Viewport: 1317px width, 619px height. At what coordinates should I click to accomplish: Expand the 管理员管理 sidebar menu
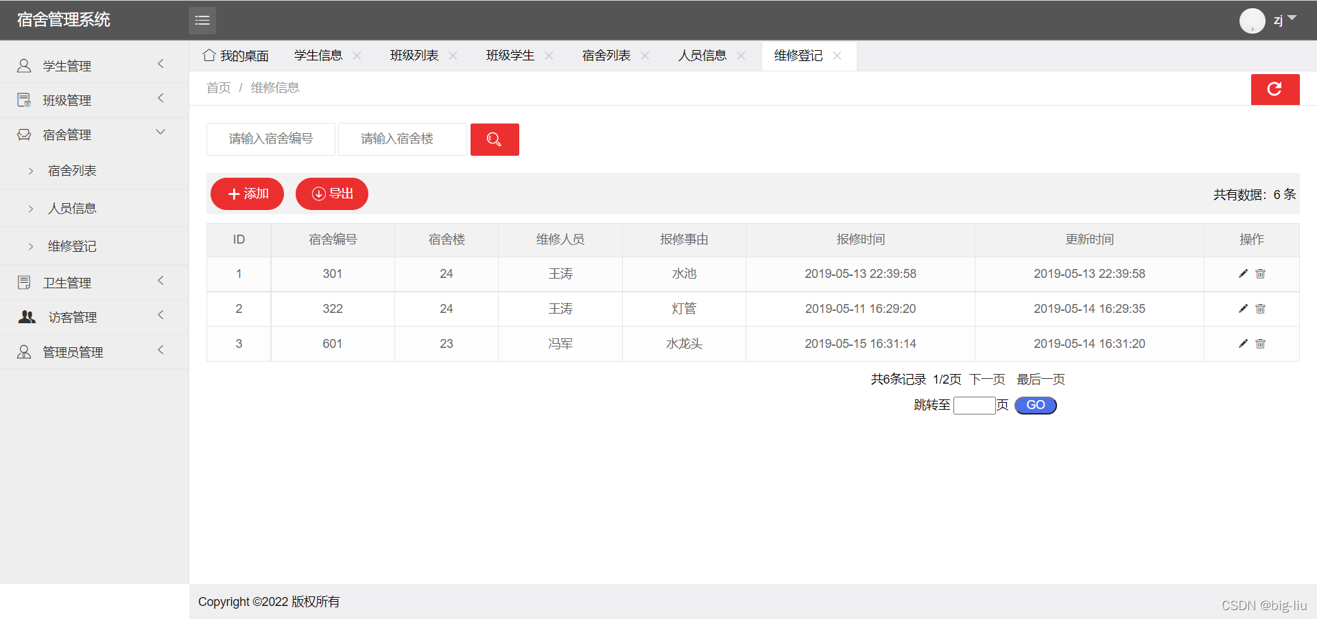pos(94,352)
